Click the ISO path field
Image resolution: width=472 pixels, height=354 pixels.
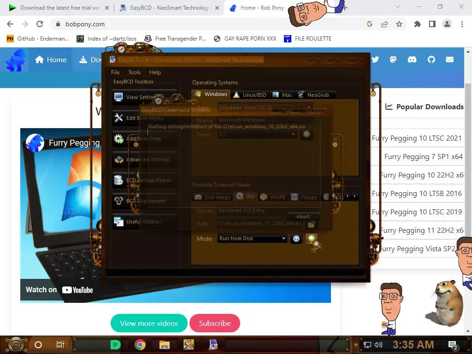click(x=261, y=224)
